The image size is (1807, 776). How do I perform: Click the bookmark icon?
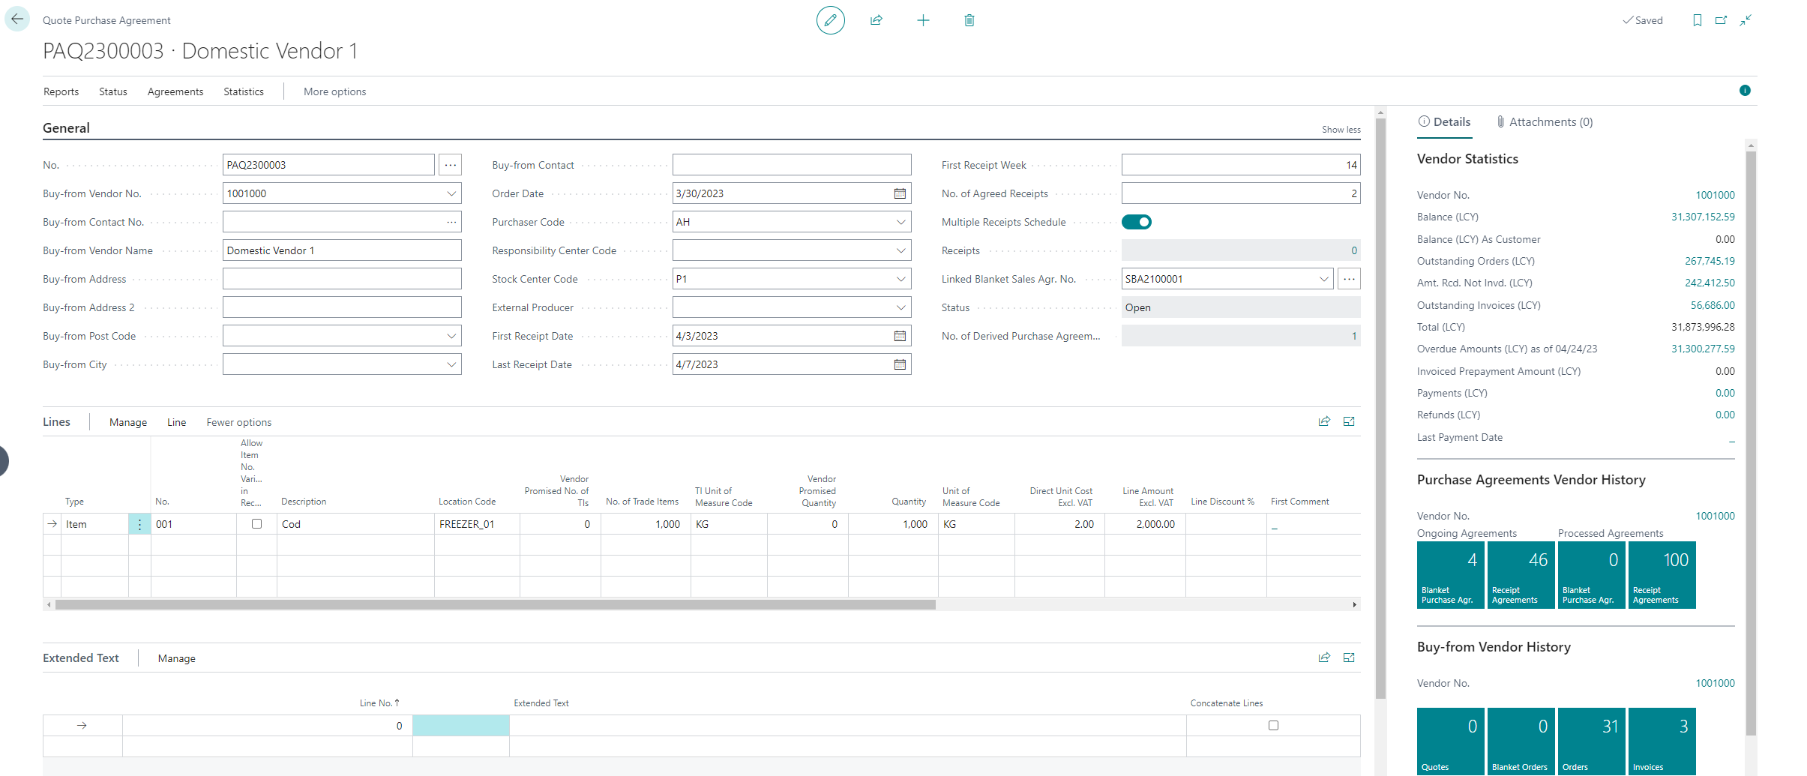(x=1697, y=20)
